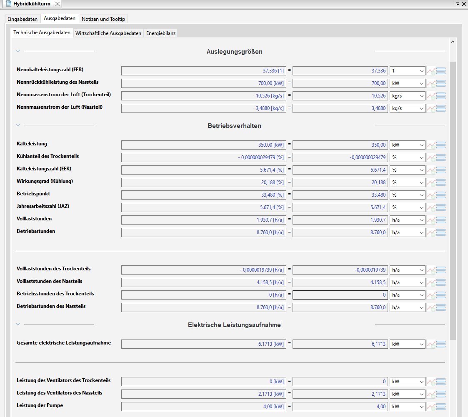This screenshot has height=417, width=468.
Task: Switch to the Eingabedaten tab
Action: pos(23,19)
